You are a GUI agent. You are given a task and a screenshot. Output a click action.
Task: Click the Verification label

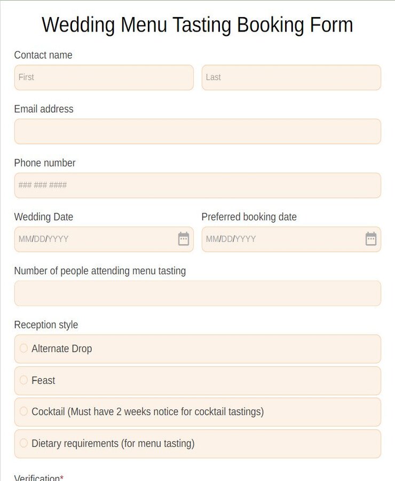point(36,477)
